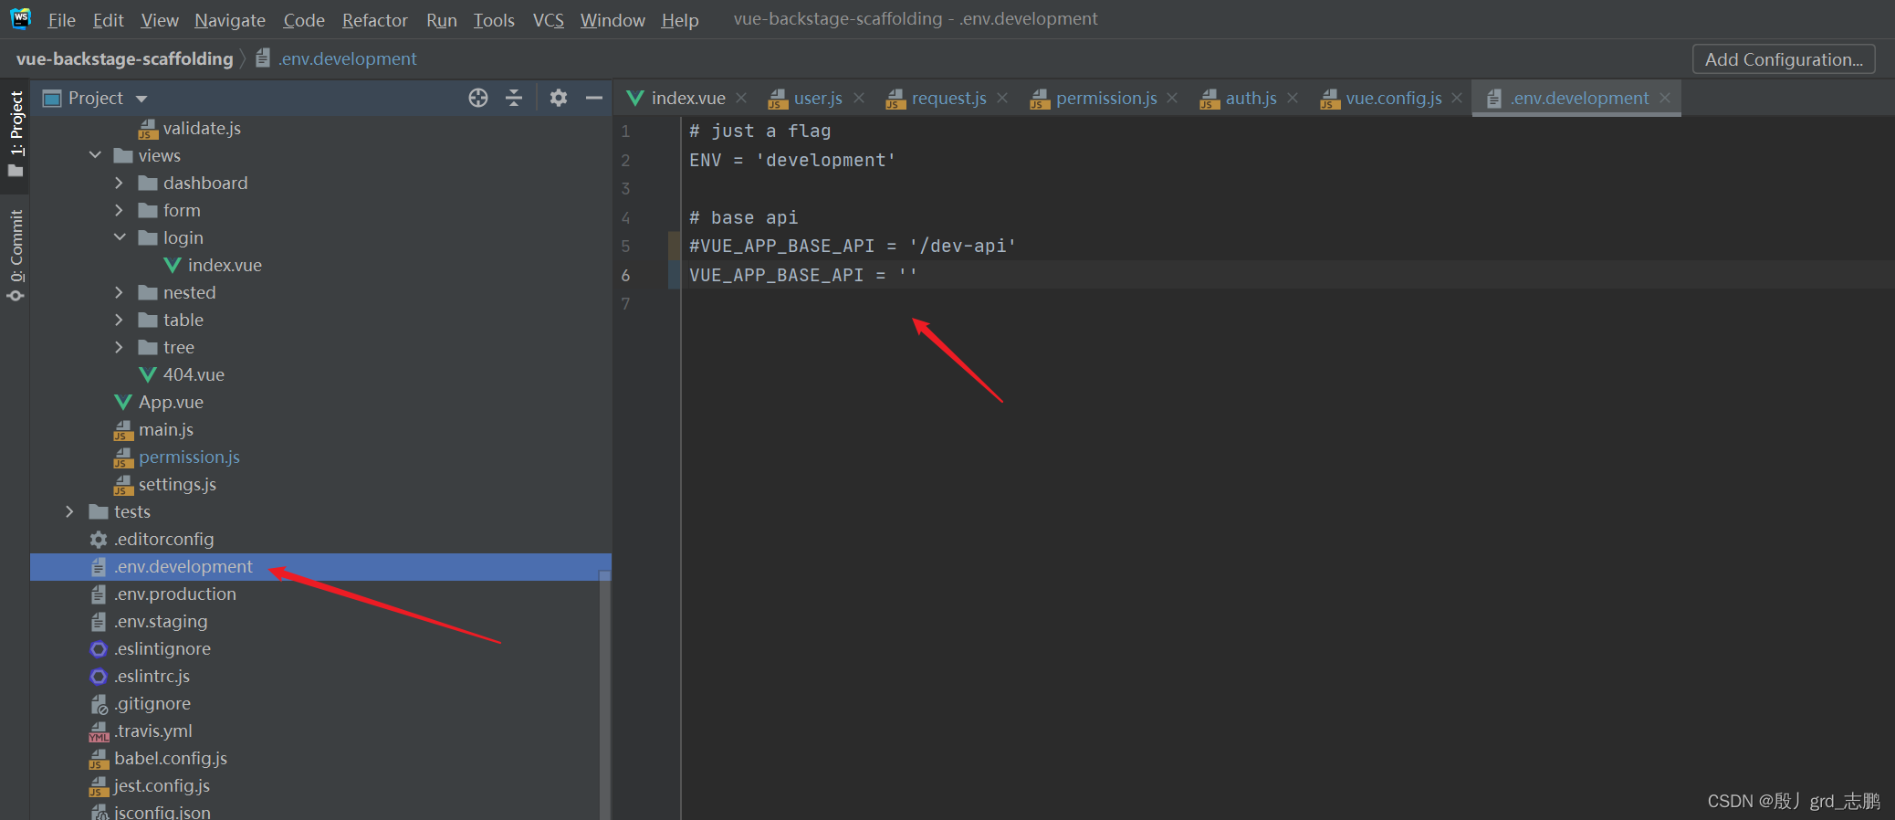
Task: Click the locate/select opened file crosshair icon
Action: pyautogui.click(x=478, y=98)
